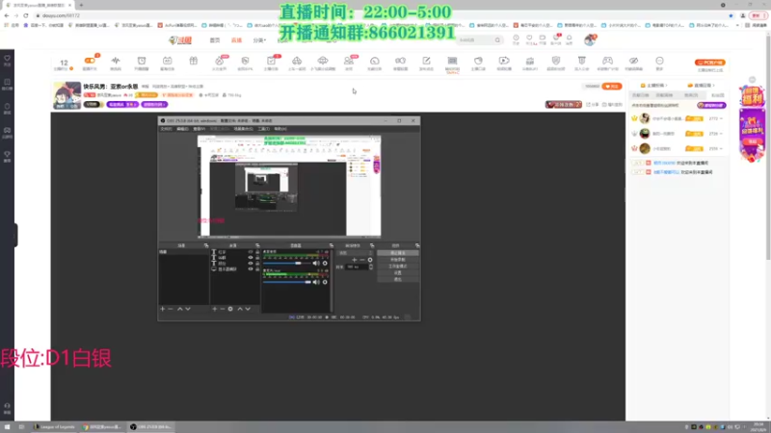Open 查看 View menu in OBS

(x=199, y=129)
